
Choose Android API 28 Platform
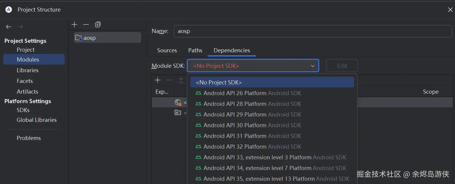(272, 104)
